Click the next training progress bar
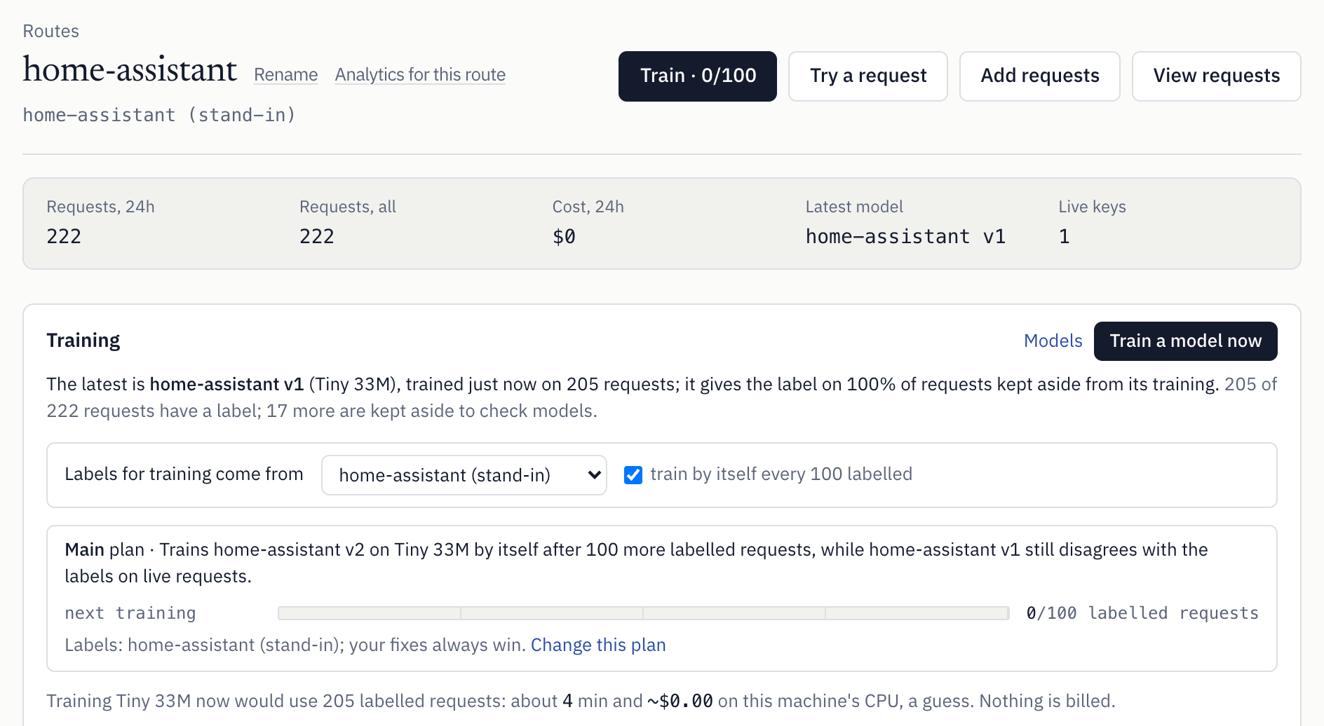 643,613
